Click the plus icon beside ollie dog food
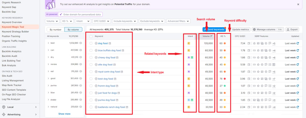The width and height of the screenshot is (306, 118). 96,64
